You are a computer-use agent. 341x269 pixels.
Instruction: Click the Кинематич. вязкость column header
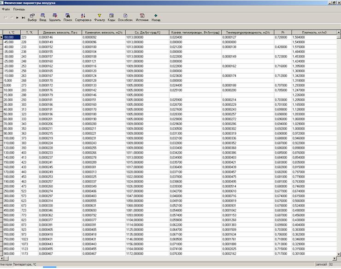[x=102, y=32]
